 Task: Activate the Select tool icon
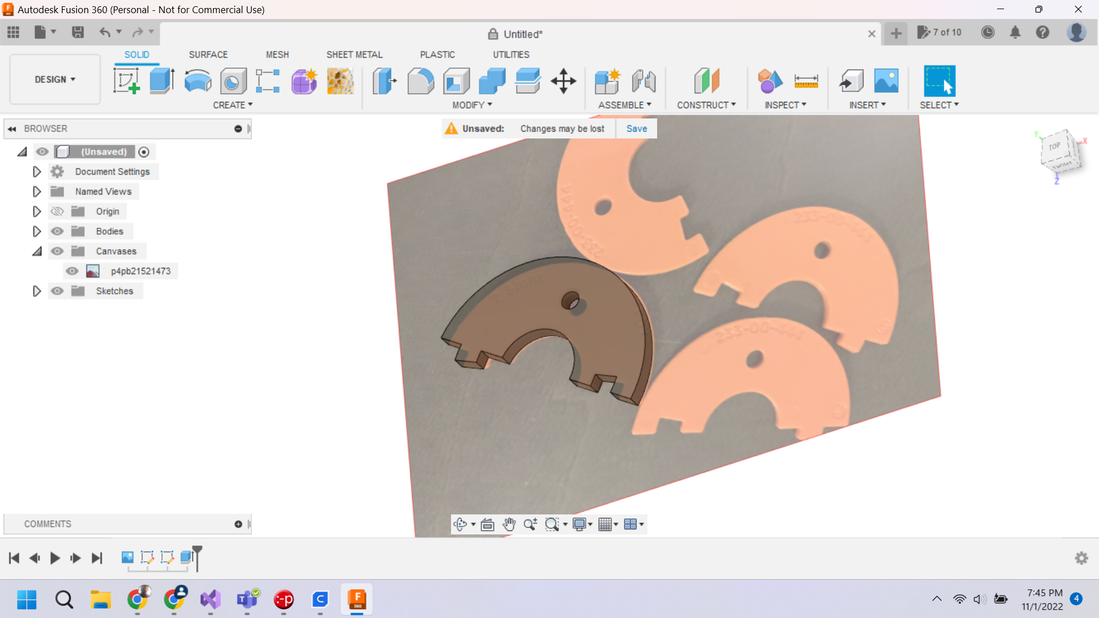939,81
